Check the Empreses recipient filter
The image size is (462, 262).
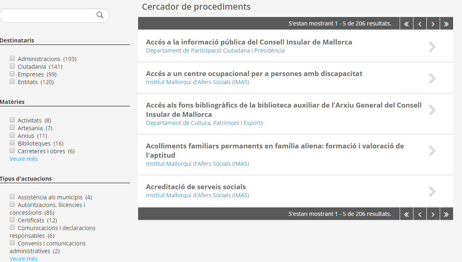pyautogui.click(x=12, y=74)
